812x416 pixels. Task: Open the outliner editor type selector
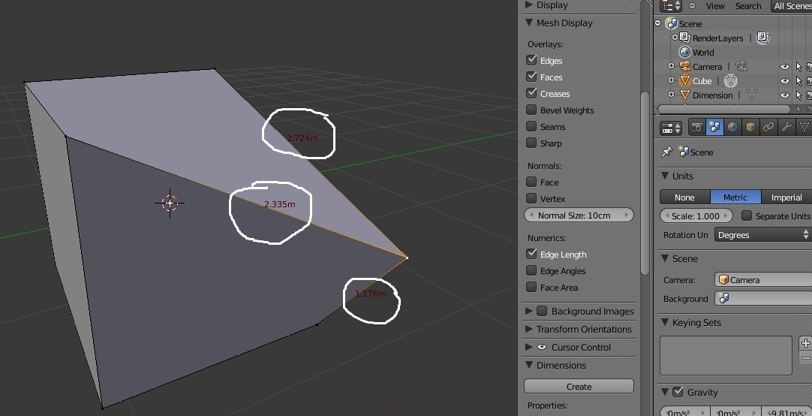click(x=672, y=6)
